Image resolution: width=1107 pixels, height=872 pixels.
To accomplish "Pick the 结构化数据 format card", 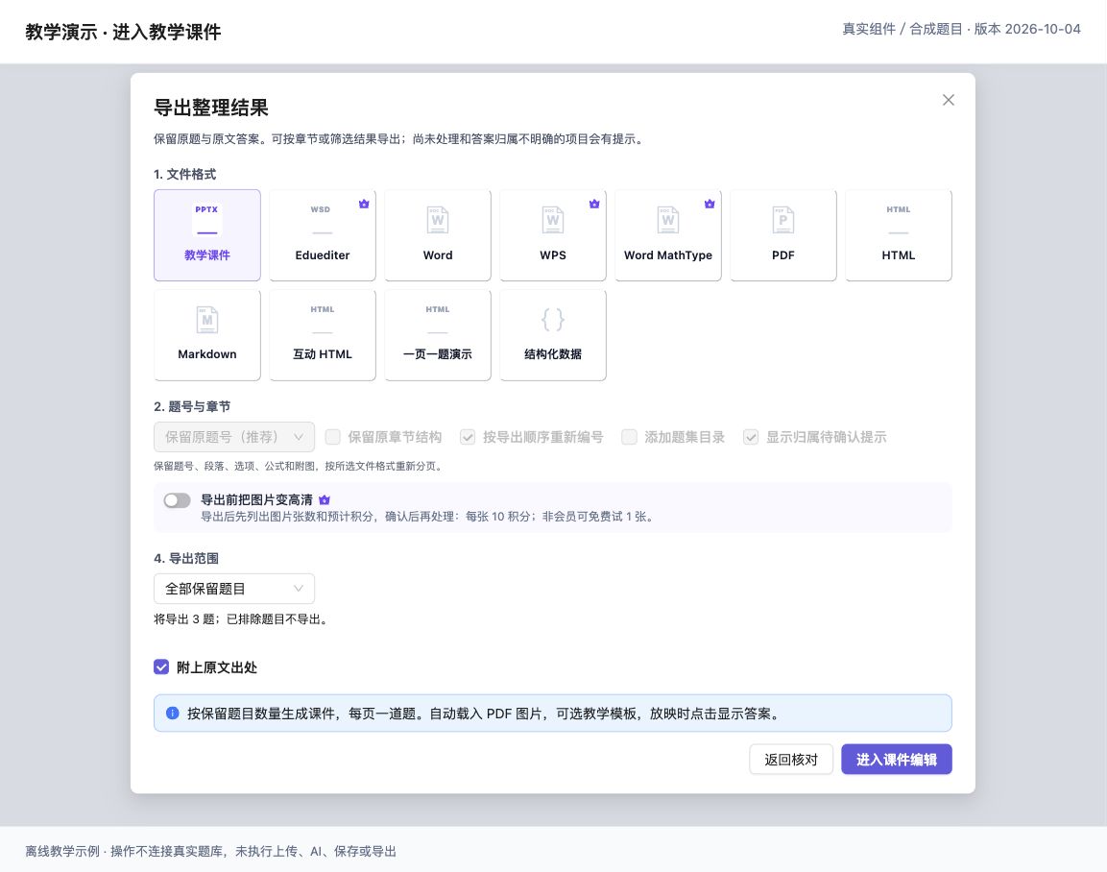I will click(553, 334).
